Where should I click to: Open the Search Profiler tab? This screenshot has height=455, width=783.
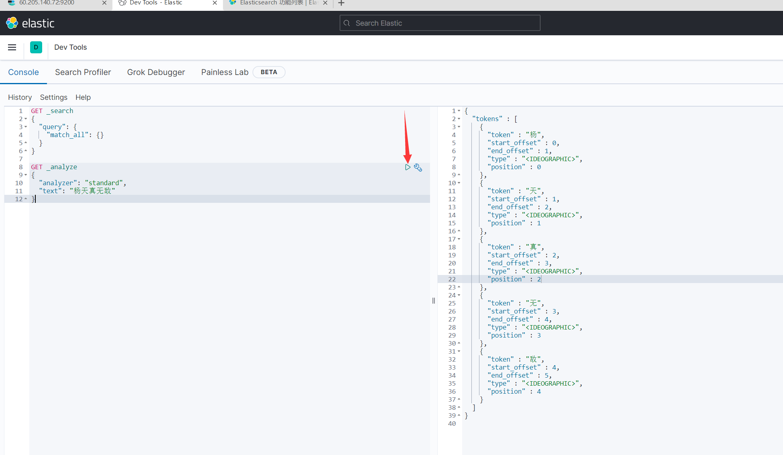[83, 72]
